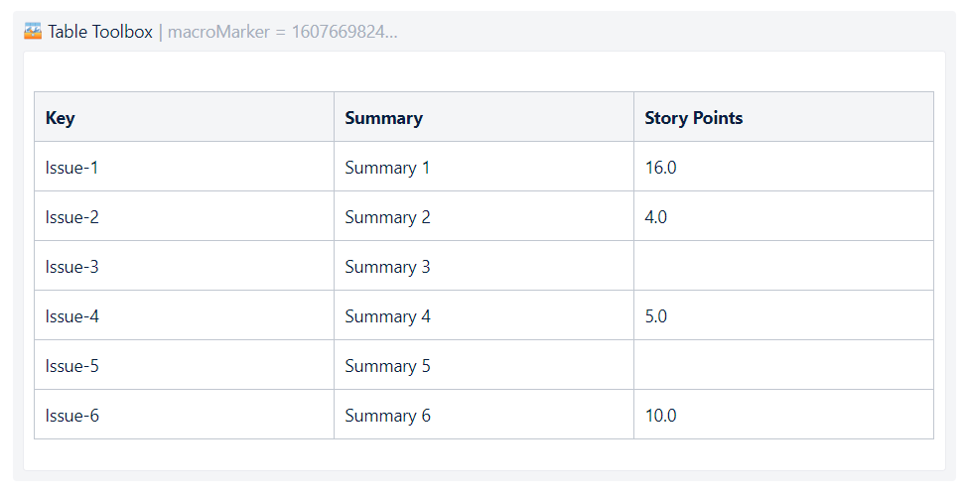Click the Summary 3 cell
Image resolution: width=967 pixels, height=494 pixels.
483,266
